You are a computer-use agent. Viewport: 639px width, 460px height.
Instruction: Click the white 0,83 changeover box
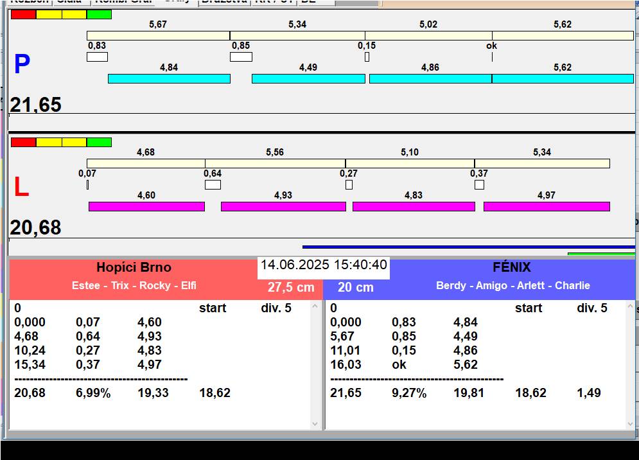97,57
